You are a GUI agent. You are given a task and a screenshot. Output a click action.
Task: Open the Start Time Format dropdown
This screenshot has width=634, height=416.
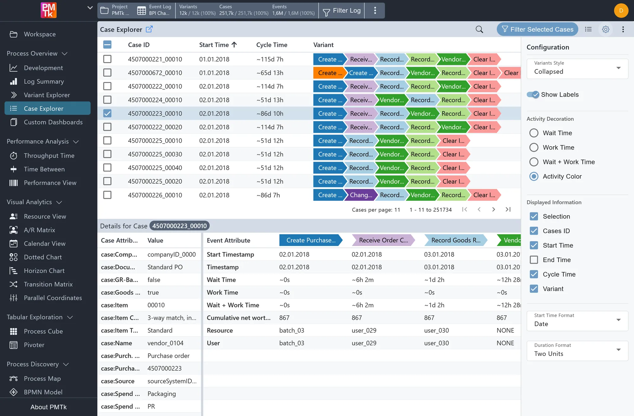point(577,321)
